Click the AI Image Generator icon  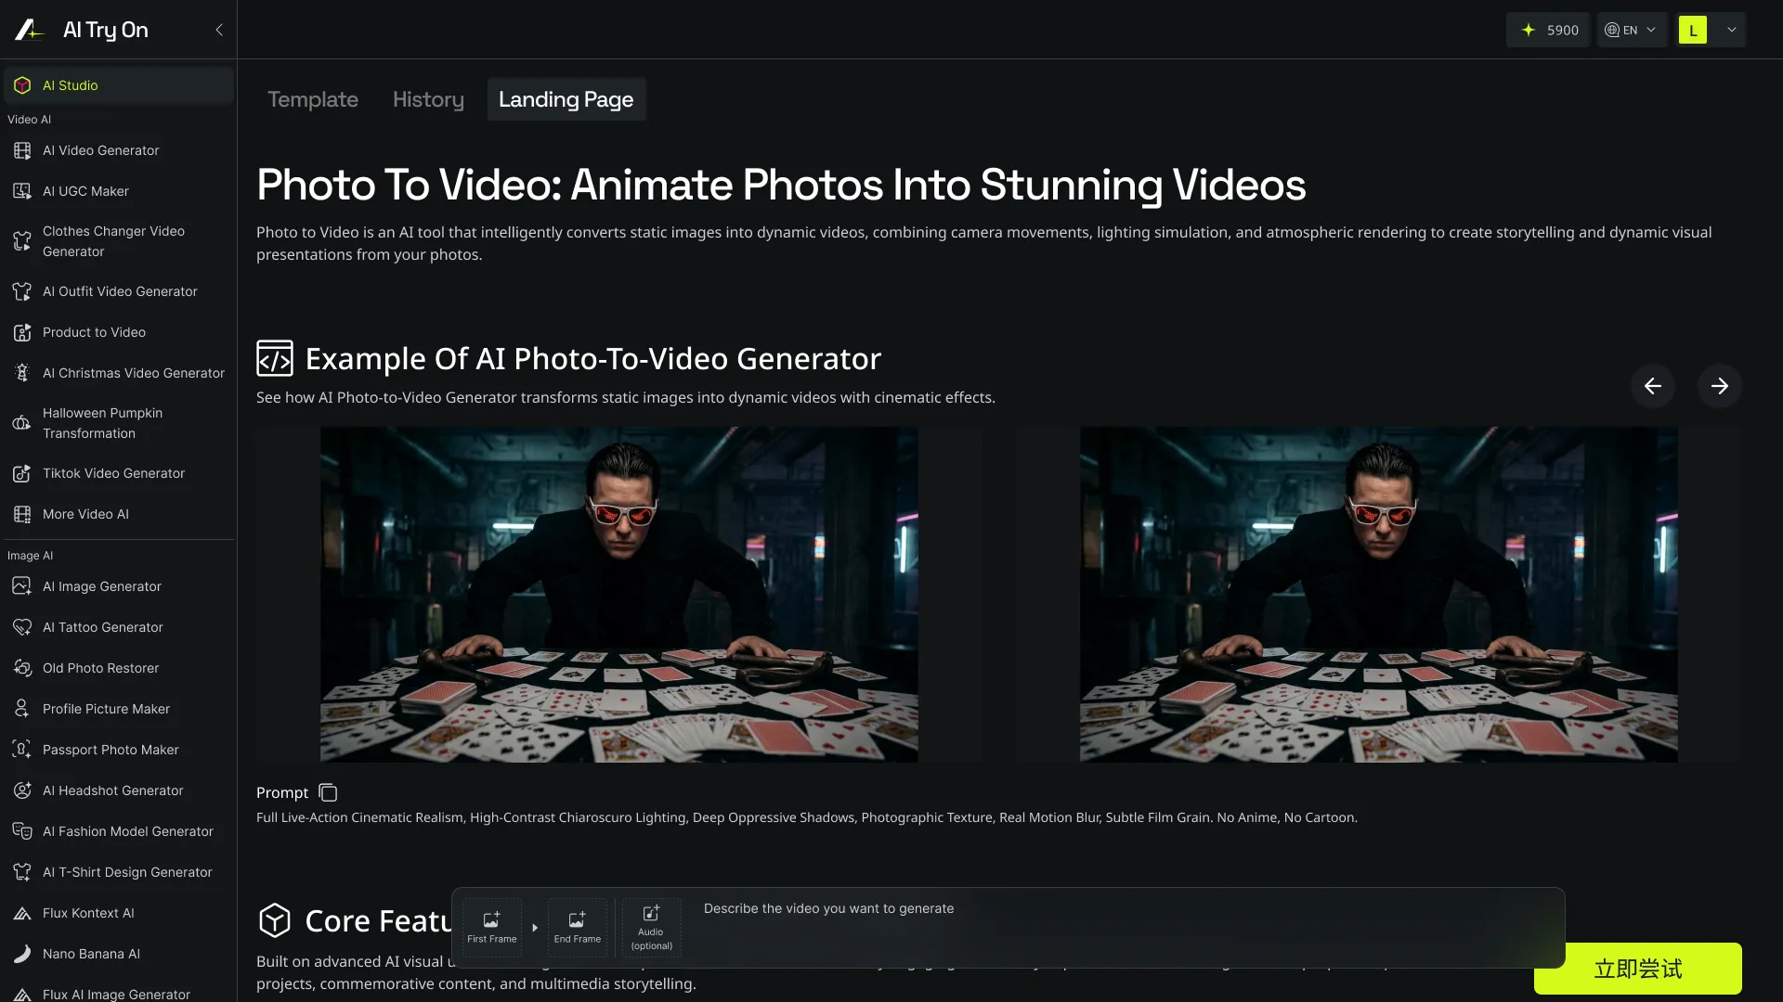click(22, 586)
